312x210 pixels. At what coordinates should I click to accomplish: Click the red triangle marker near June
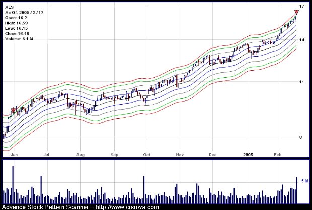pos(13,110)
